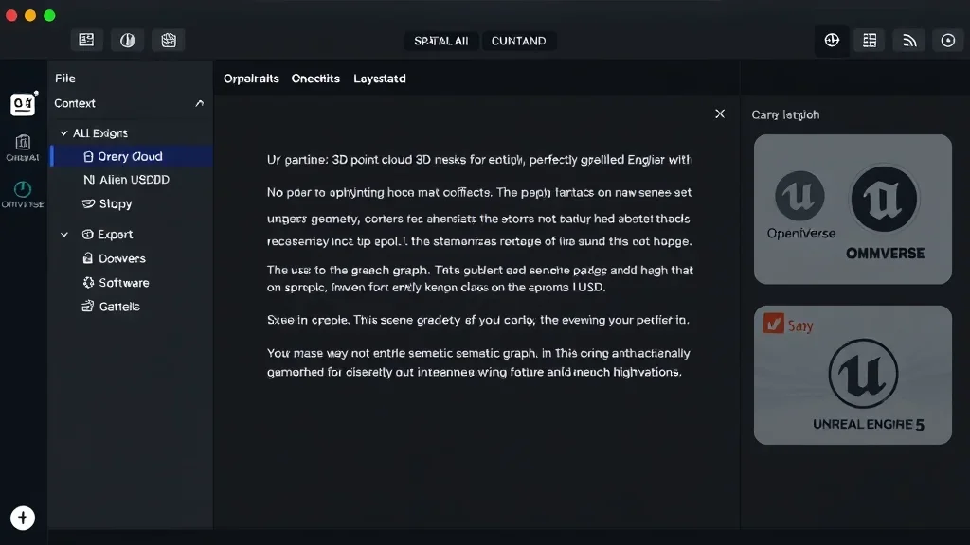The image size is (970, 545).
Task: Collapse the Export tree group
Action: click(x=63, y=234)
